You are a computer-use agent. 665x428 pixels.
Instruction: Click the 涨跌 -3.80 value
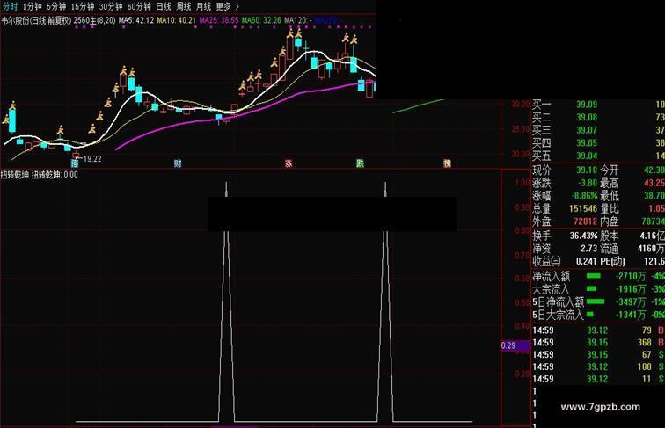click(x=588, y=183)
